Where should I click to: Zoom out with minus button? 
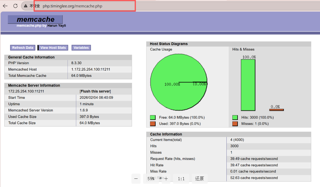coord(136,179)
